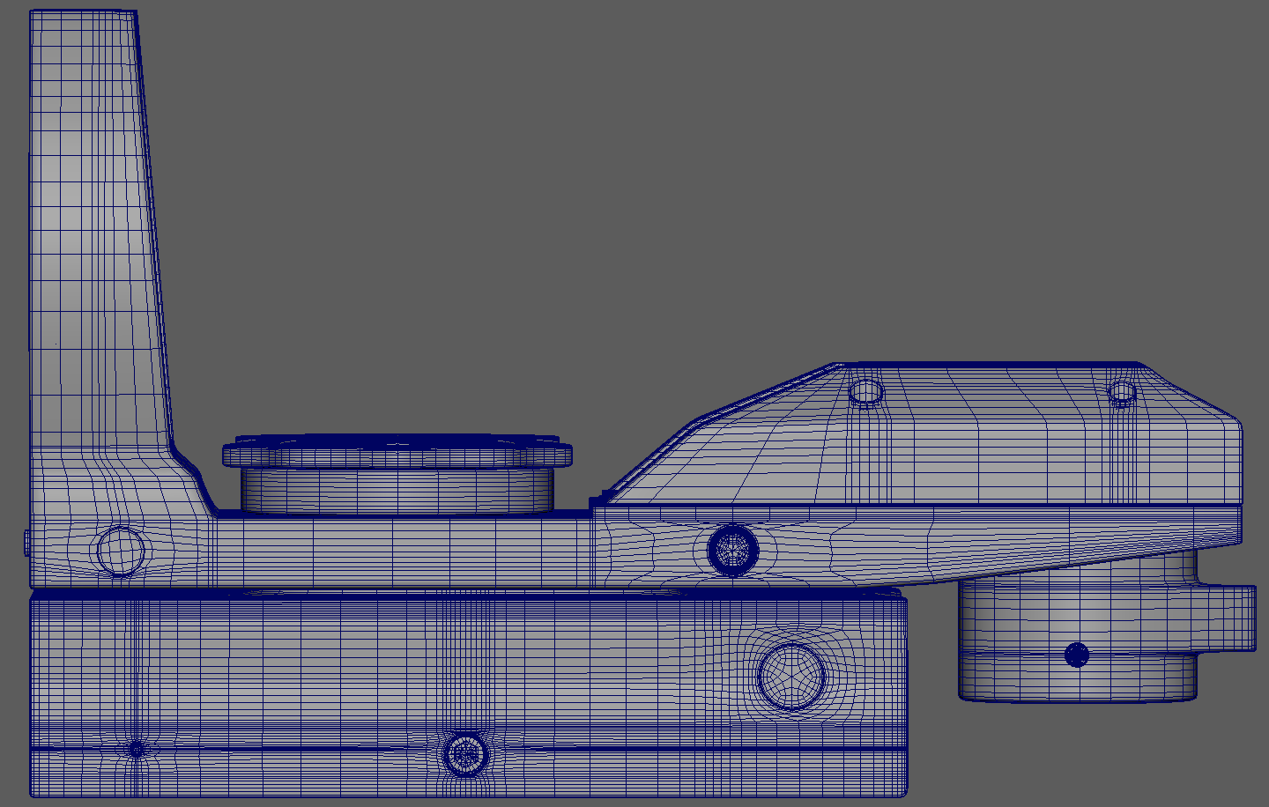Select the short cylinder beneath the disc flange

point(397,490)
